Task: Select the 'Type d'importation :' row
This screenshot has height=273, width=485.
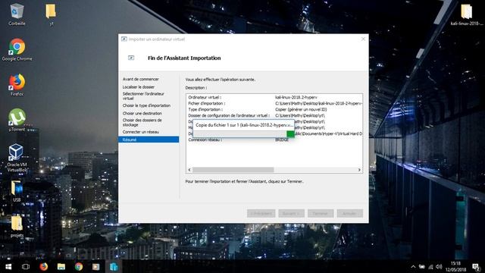Action: (274, 109)
